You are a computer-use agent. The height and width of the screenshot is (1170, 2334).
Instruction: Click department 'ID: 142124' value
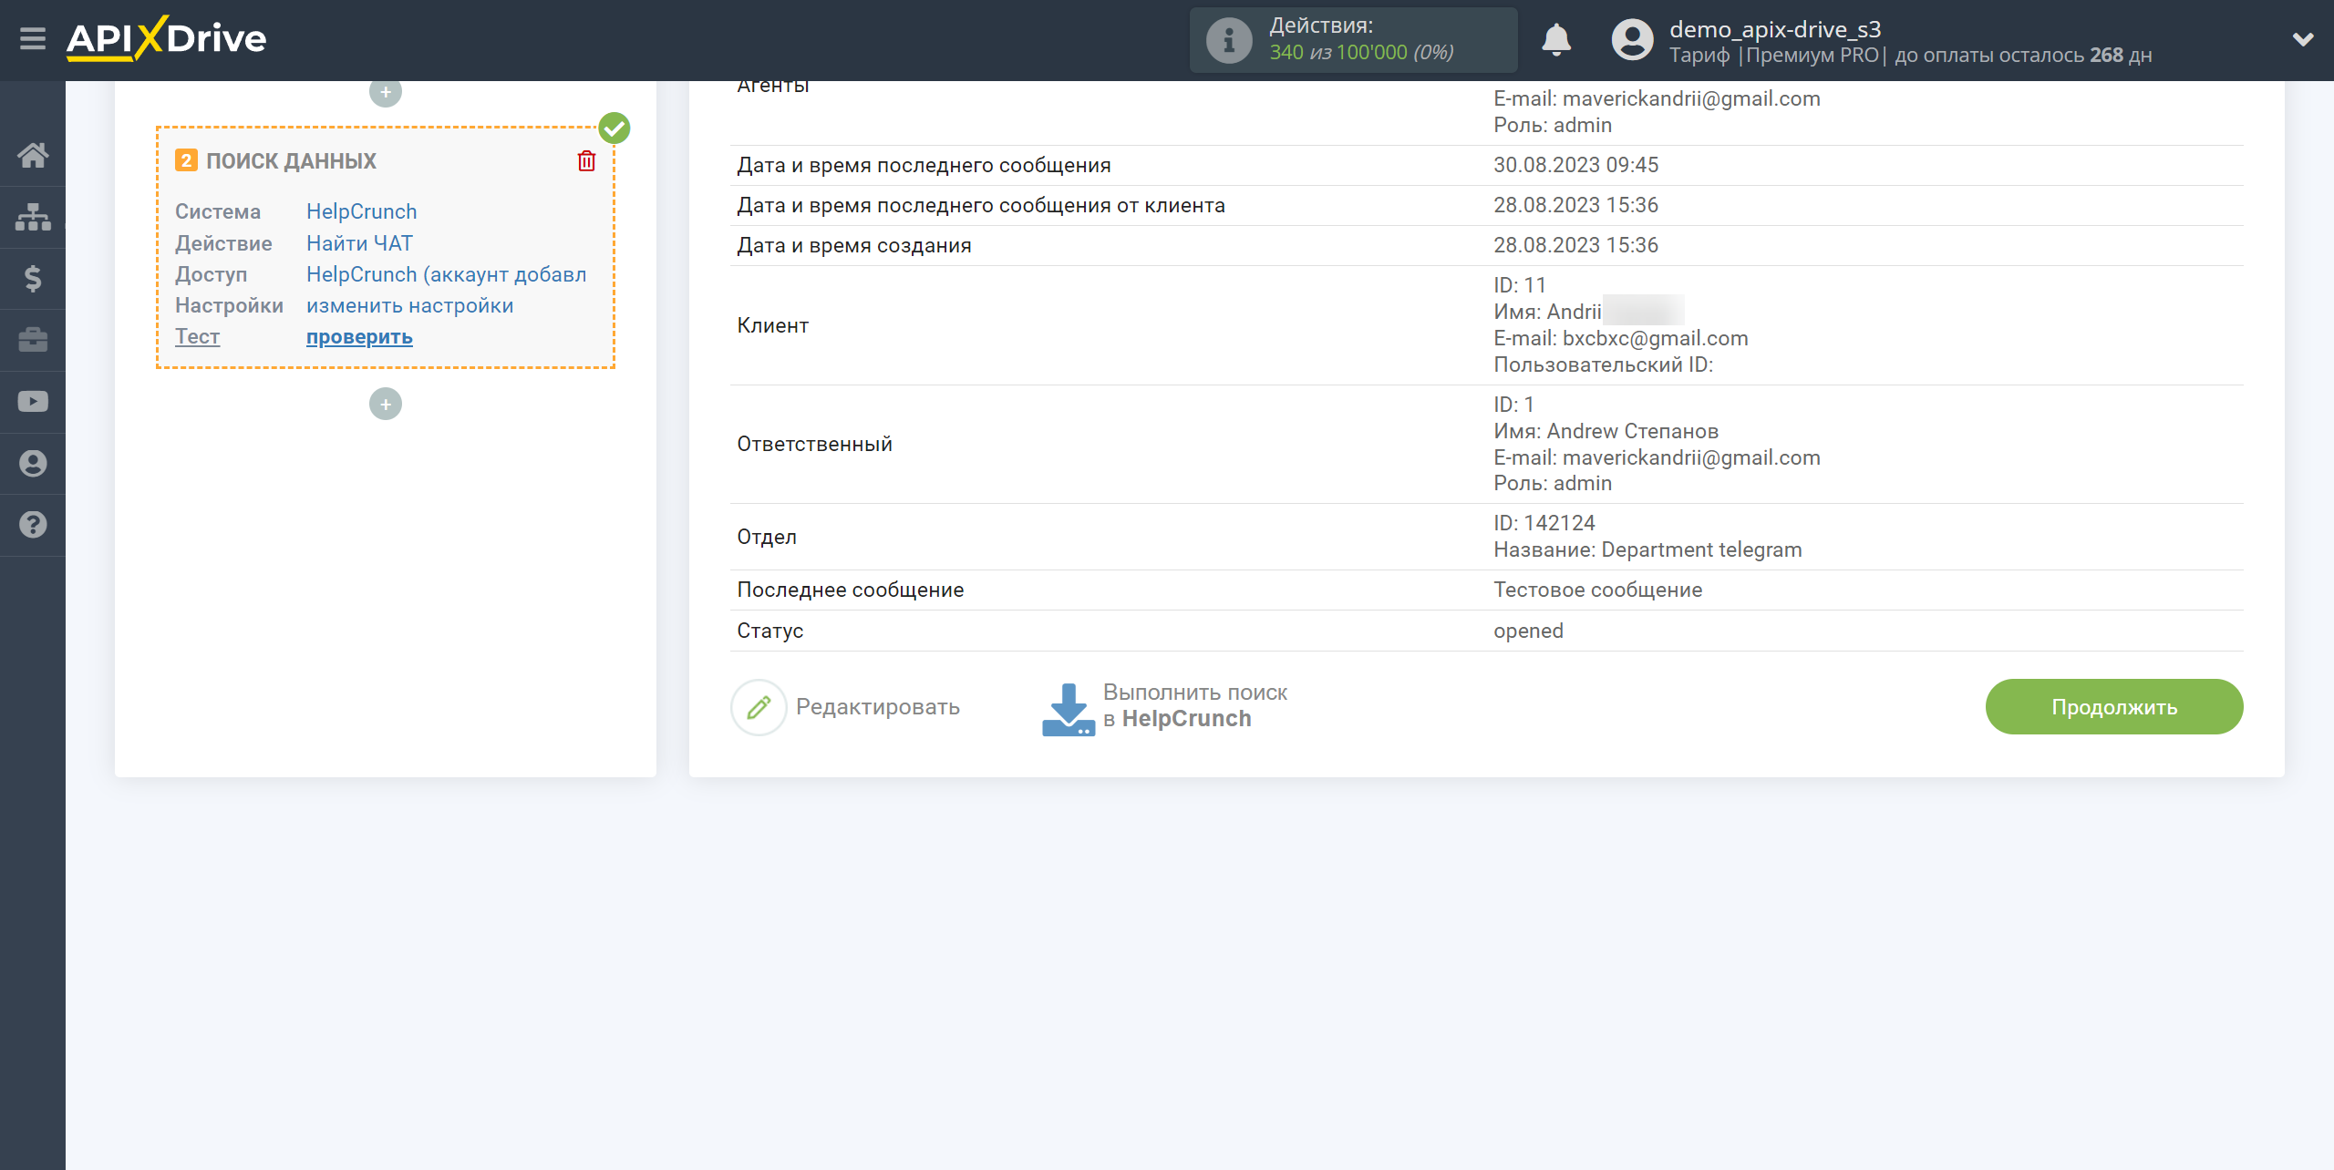click(1544, 523)
